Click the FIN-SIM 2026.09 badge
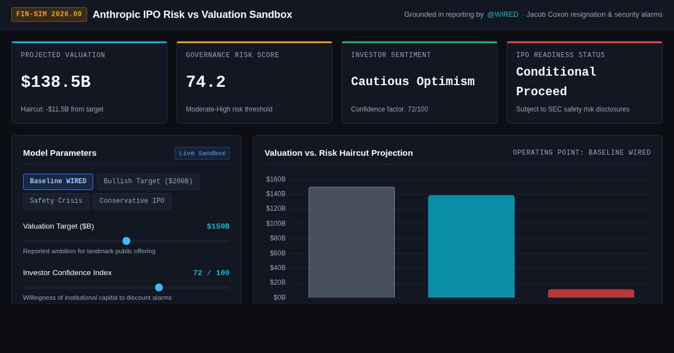Image resolution: width=674 pixels, height=353 pixels. [x=49, y=15]
